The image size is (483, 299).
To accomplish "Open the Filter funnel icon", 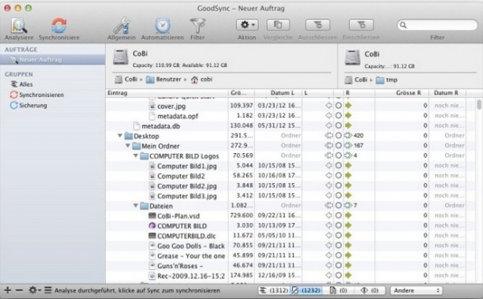I will [198, 26].
